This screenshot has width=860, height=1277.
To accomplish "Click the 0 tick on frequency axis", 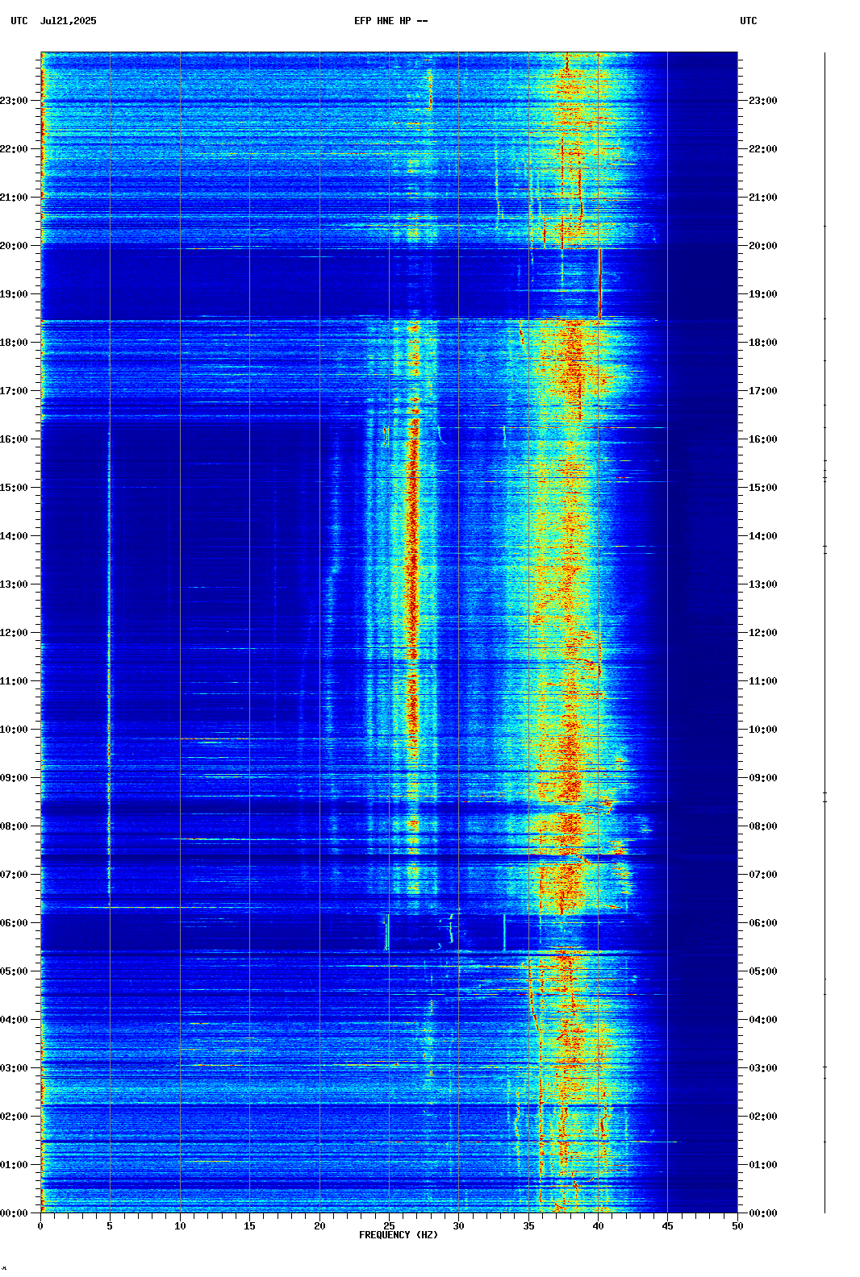I will click(x=40, y=1226).
